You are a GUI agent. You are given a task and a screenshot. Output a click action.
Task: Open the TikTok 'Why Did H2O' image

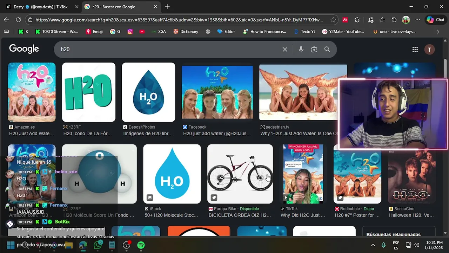point(303,174)
